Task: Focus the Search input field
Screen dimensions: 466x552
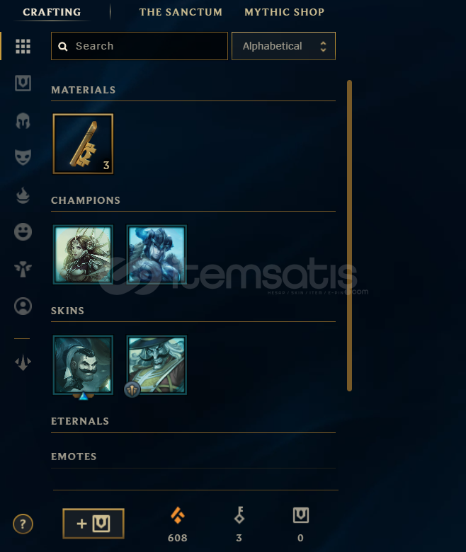Action: tap(140, 46)
